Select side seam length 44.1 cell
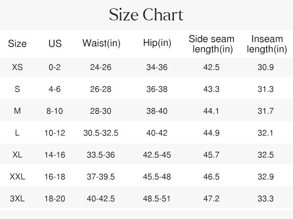Screen dimensions: 293x219 click(x=211, y=111)
